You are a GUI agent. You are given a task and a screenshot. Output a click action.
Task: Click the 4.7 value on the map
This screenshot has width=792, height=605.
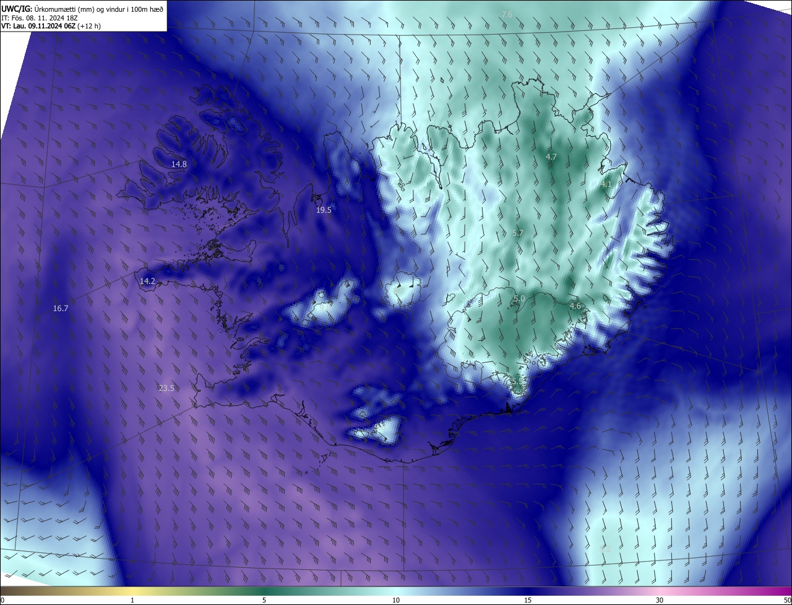551,157
